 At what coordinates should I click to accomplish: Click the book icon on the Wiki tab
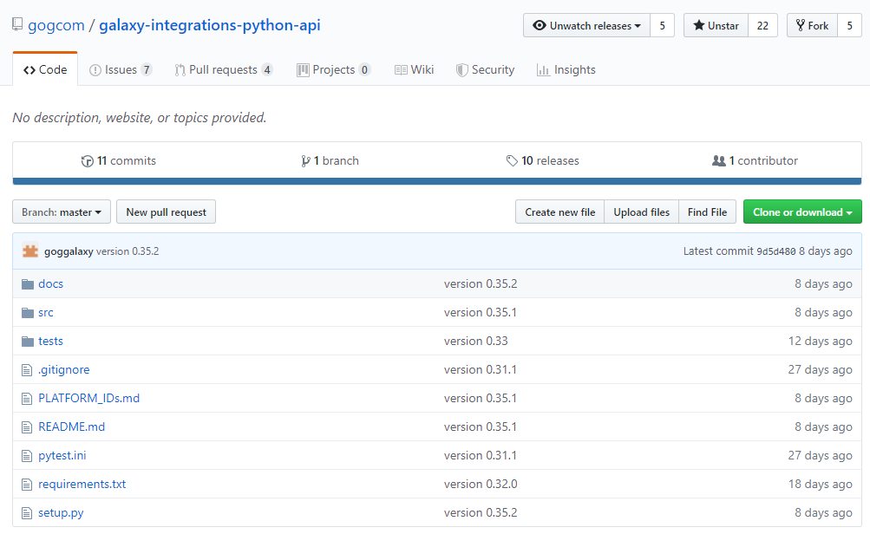pyautogui.click(x=401, y=70)
